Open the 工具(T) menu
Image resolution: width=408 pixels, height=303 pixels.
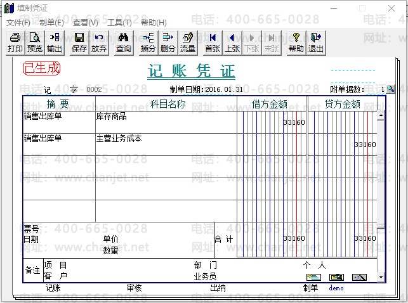pos(119,22)
